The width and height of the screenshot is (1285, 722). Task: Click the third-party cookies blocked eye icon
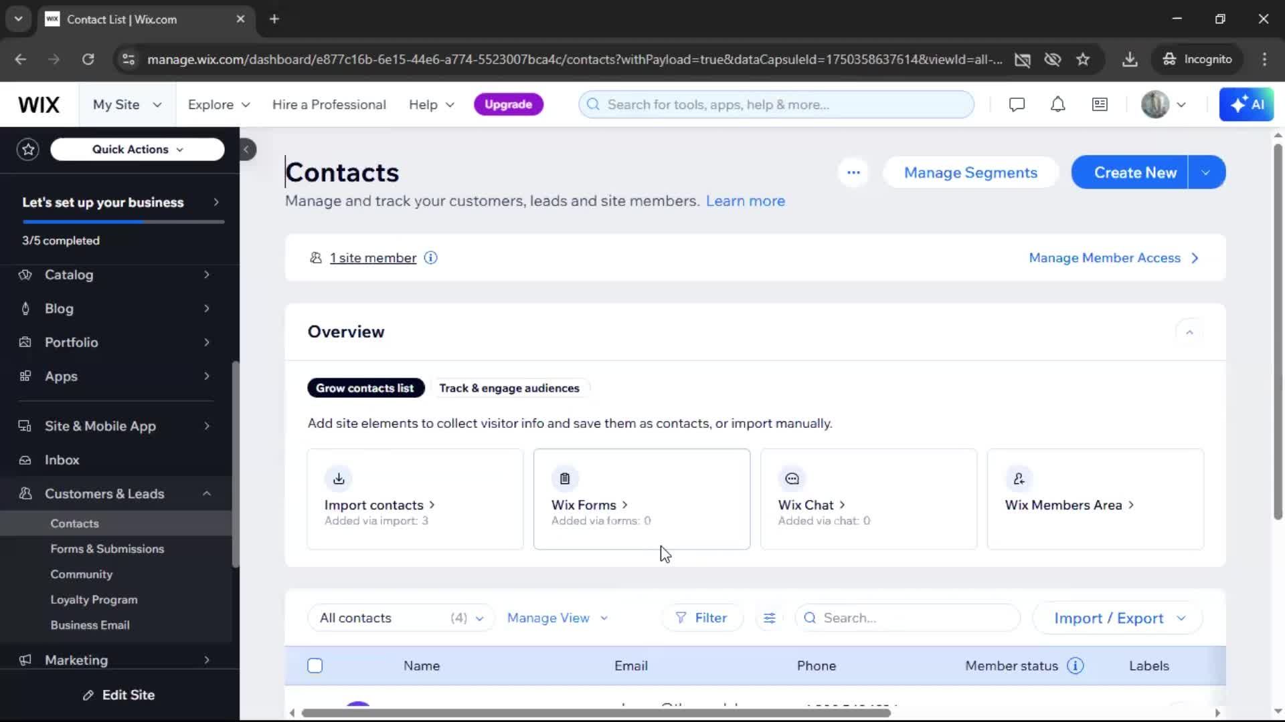click(x=1053, y=59)
